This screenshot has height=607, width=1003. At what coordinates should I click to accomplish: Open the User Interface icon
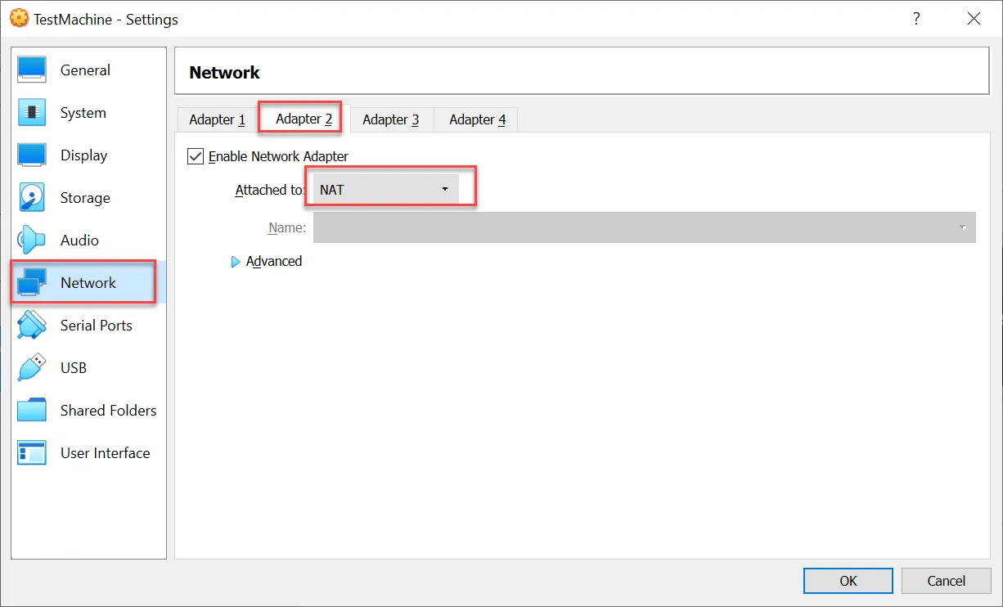[32, 453]
